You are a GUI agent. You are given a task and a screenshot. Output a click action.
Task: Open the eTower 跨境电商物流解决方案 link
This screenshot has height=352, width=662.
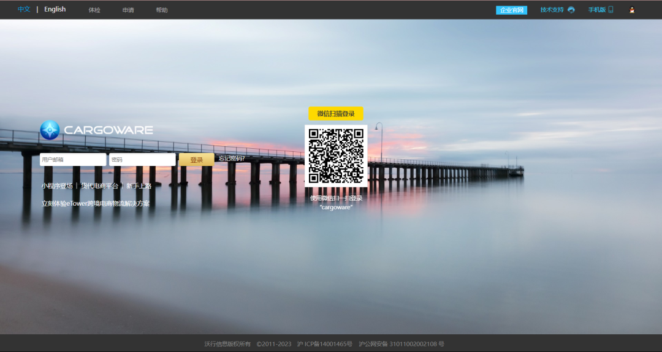click(95, 204)
